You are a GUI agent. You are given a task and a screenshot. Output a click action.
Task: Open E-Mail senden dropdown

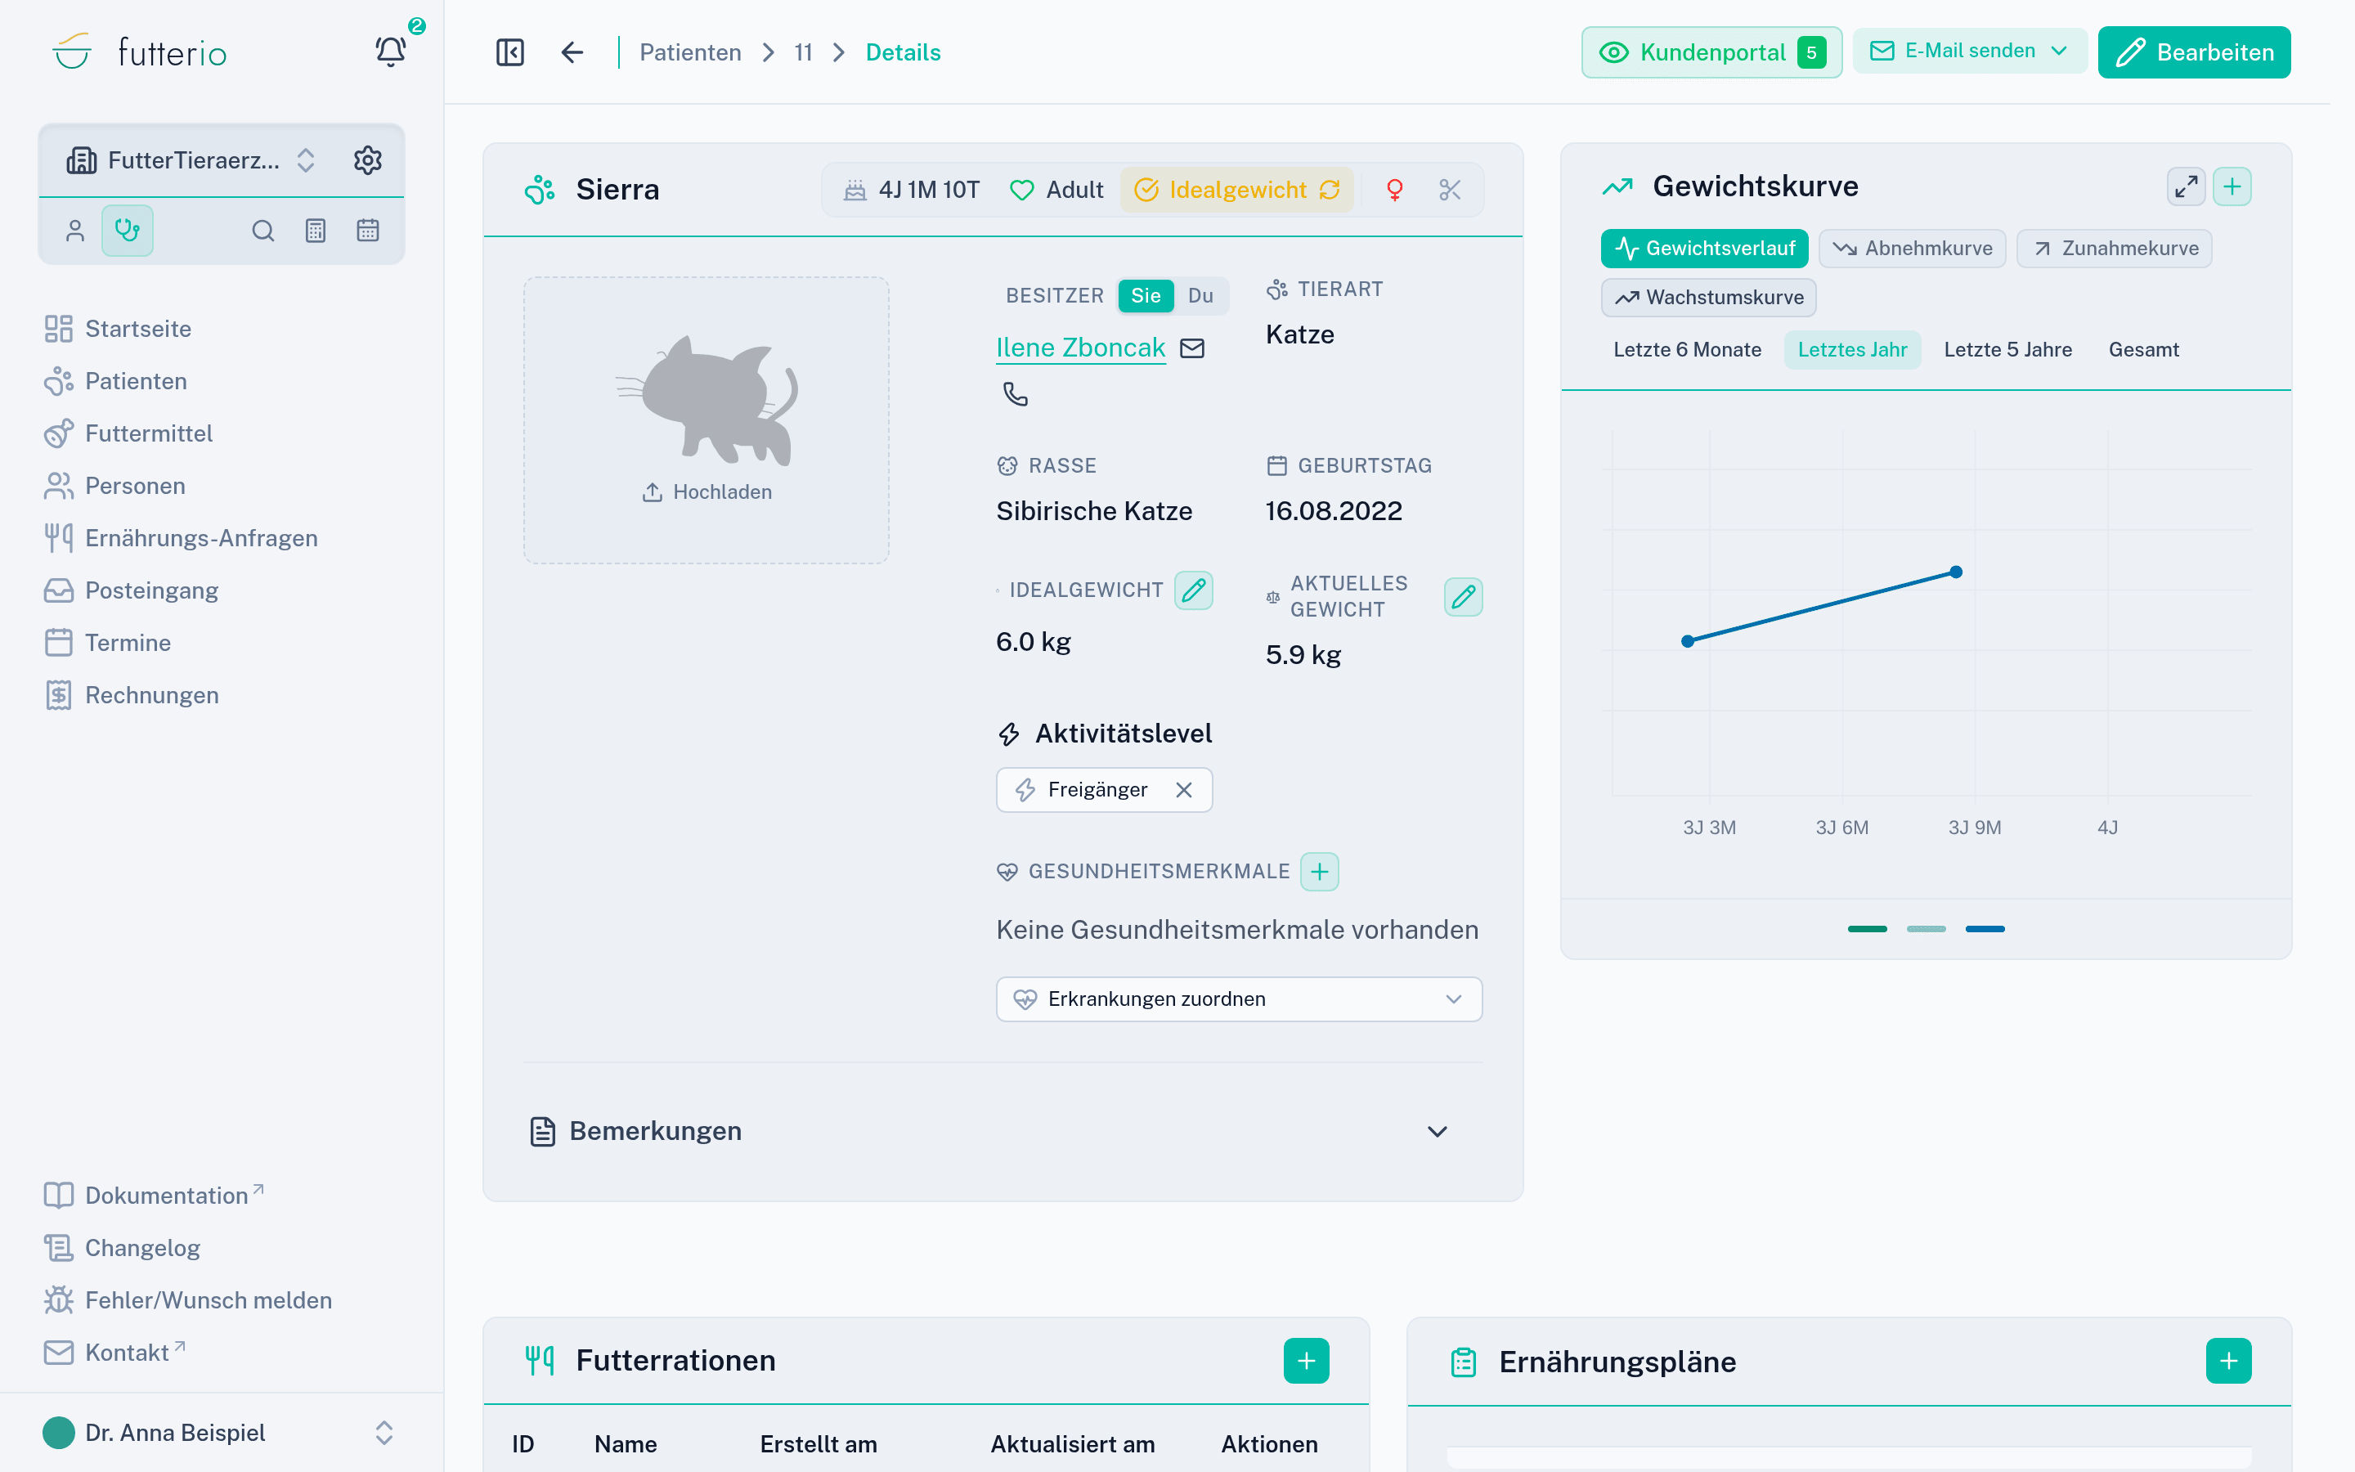(1970, 51)
